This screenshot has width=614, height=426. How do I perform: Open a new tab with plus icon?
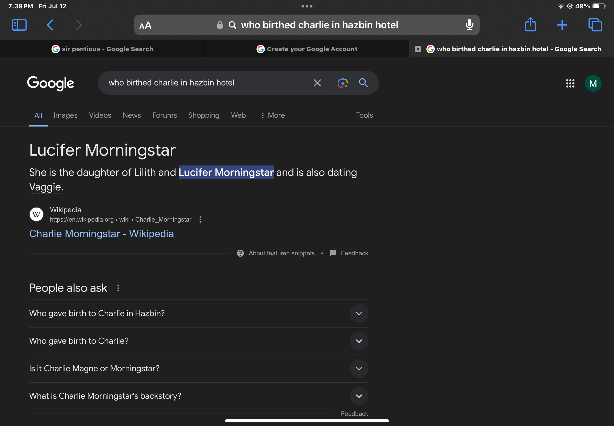click(x=562, y=25)
